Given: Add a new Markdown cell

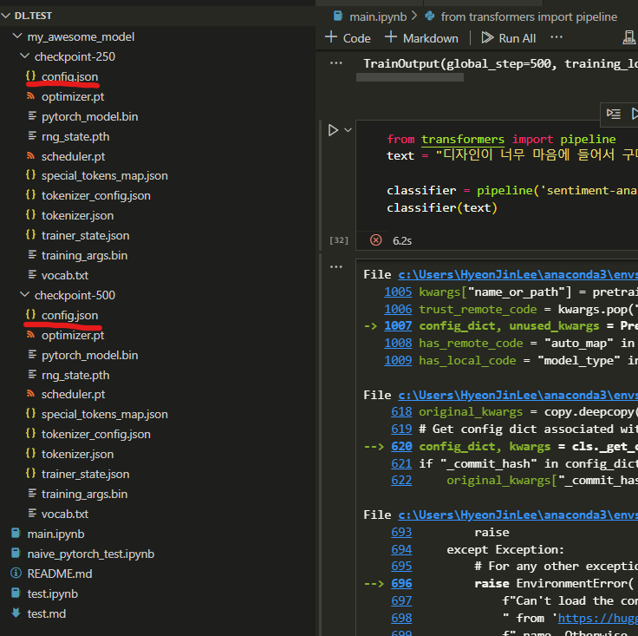Looking at the screenshot, I should click(x=421, y=38).
